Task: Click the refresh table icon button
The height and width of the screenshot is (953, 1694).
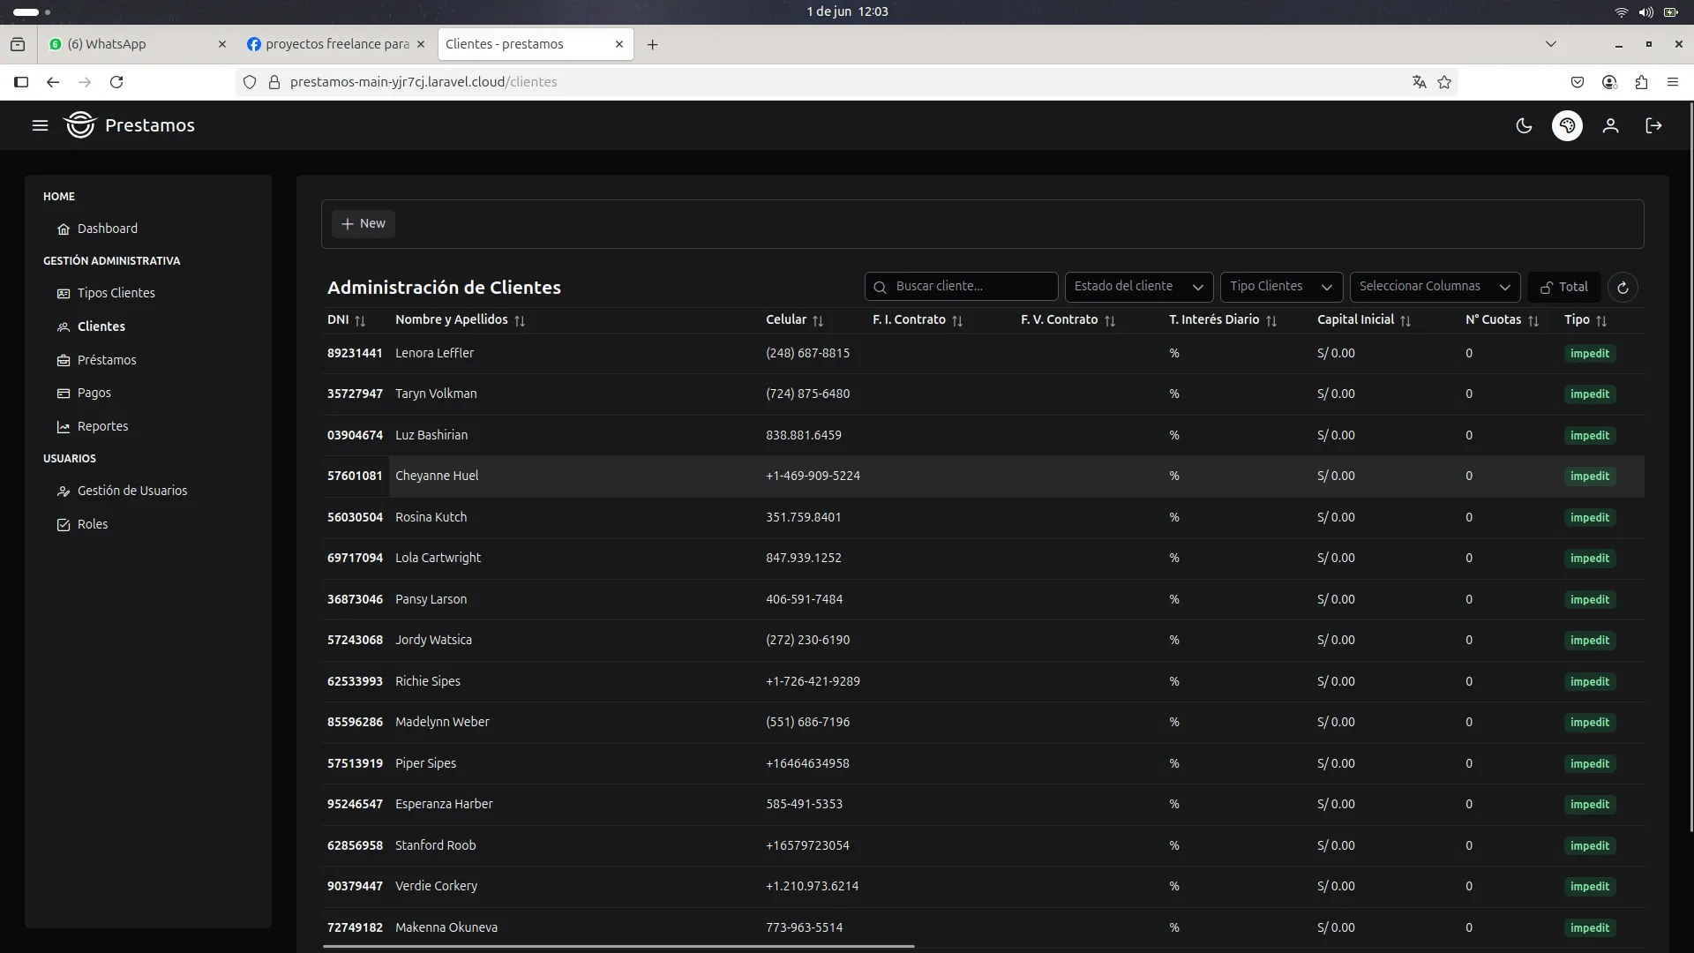Action: point(1623,287)
